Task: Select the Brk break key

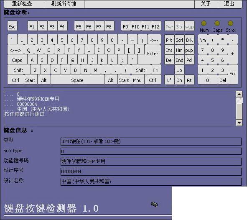Action: [189, 40]
